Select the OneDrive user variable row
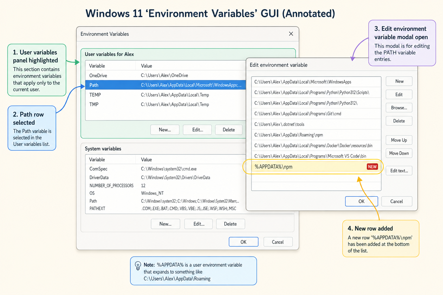 coord(166,75)
